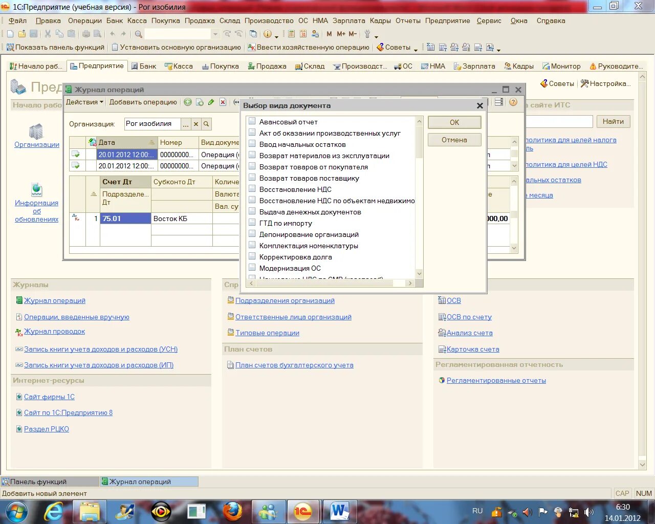Click the help info icon in the main toolbar
The width and height of the screenshot is (655, 524).
[x=267, y=34]
